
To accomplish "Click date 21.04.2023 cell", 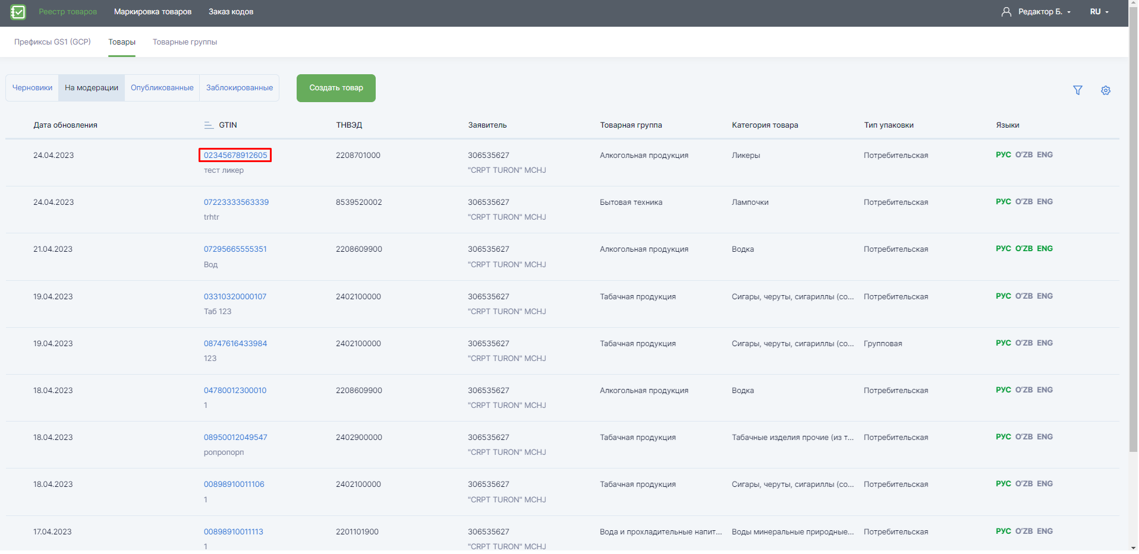I will pos(53,249).
